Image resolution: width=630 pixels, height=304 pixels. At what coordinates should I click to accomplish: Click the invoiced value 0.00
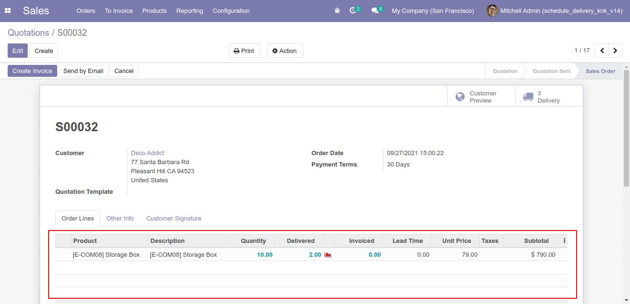tap(375, 255)
